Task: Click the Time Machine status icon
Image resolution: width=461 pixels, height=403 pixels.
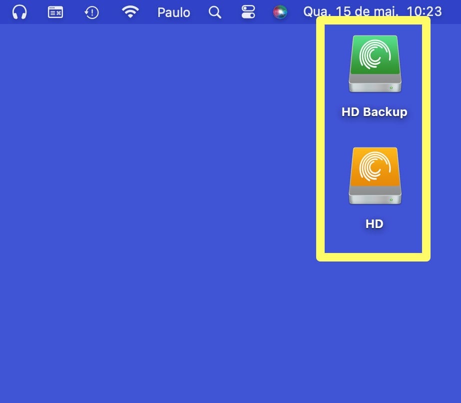Action: pos(92,12)
